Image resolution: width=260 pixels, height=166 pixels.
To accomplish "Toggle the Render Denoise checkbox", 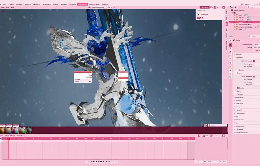I will point(238,88).
